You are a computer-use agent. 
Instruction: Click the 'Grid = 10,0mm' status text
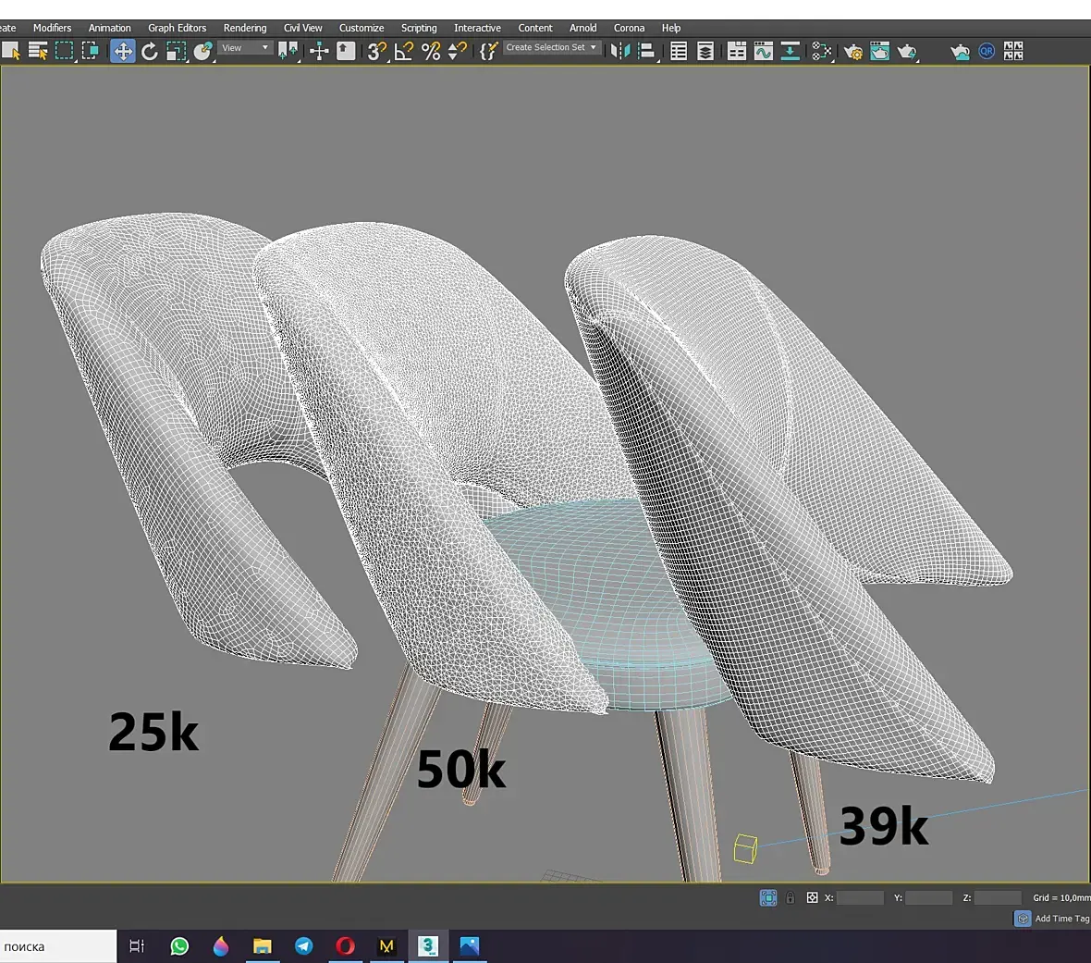(1061, 897)
